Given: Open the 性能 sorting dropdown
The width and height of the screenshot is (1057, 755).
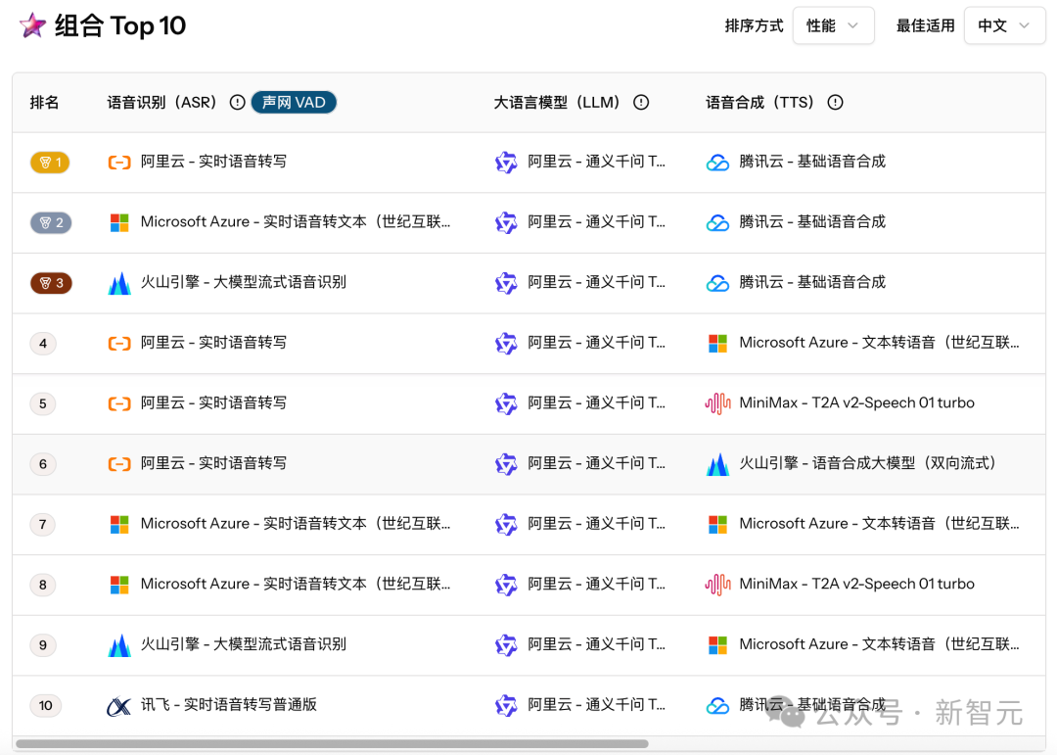Looking at the screenshot, I should pos(833,25).
